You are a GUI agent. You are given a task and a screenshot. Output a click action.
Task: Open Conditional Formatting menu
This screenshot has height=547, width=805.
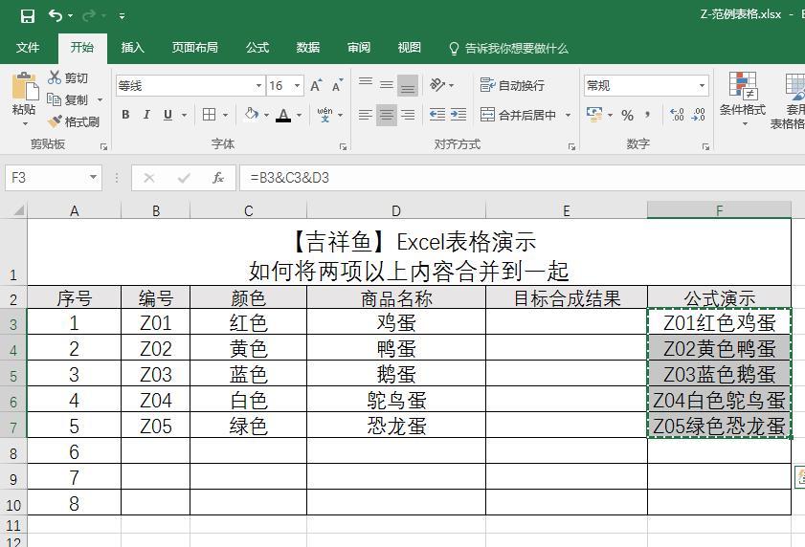point(743,100)
